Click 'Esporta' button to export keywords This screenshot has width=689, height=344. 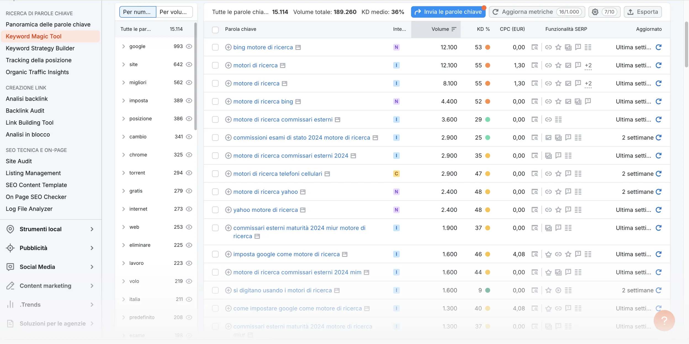[643, 12]
